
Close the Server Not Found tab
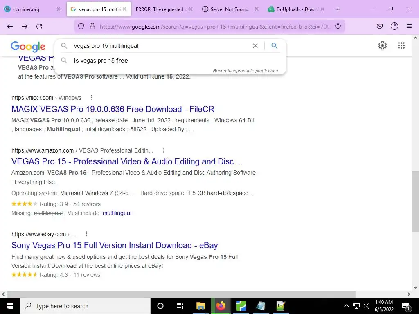(x=257, y=9)
